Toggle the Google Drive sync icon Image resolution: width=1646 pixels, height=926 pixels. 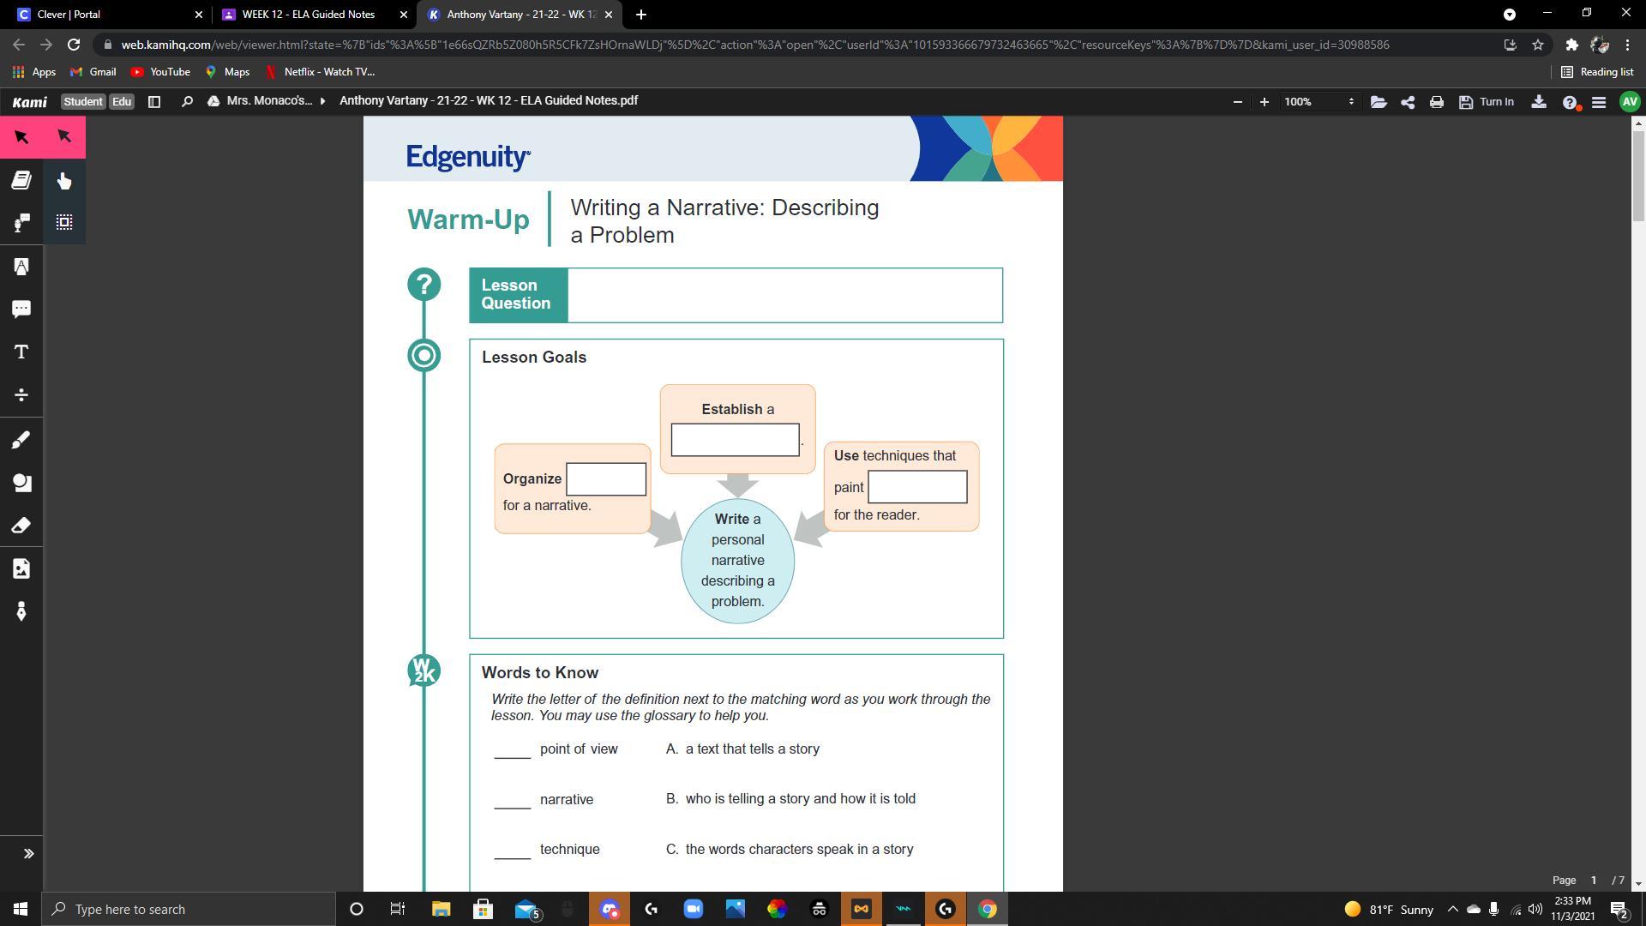click(213, 101)
